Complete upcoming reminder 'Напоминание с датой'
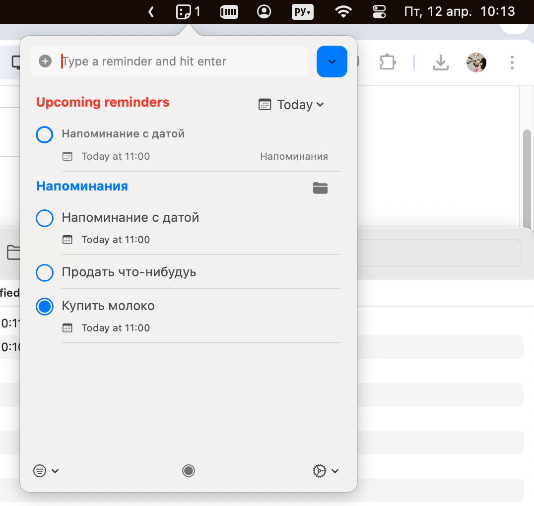Image resolution: width=534 pixels, height=506 pixels. [44, 134]
